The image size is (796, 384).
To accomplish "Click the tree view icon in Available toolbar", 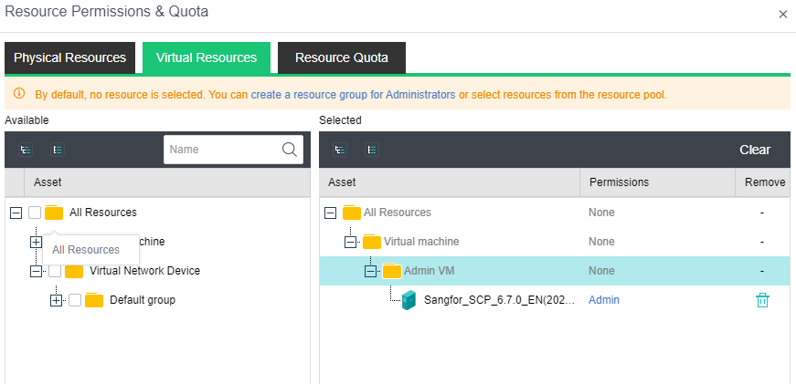I will click(25, 150).
